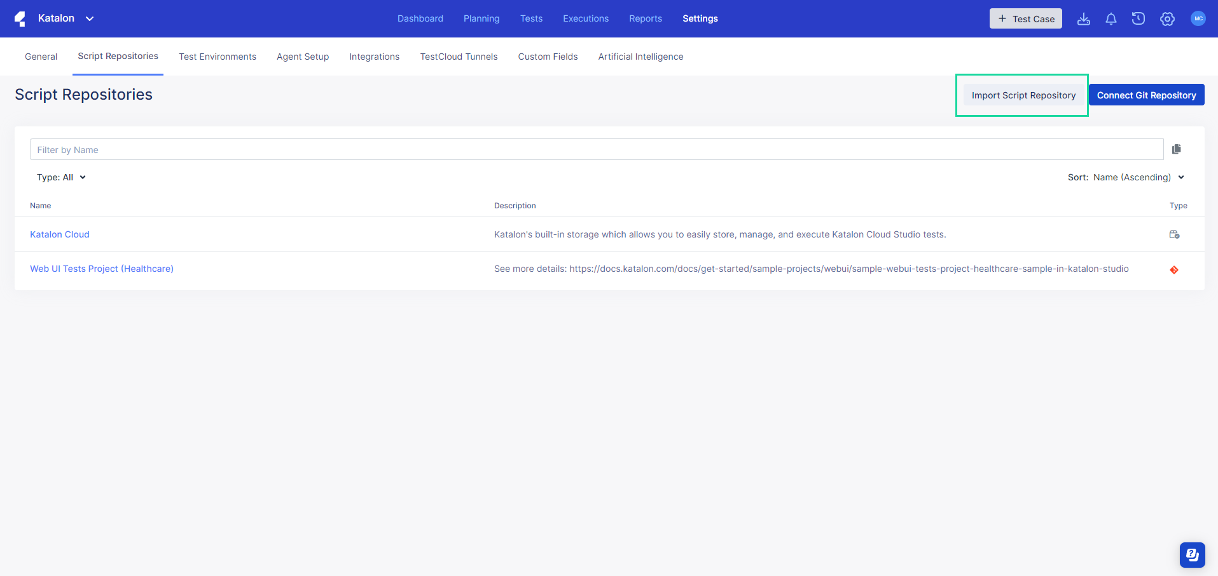The image size is (1218, 576).
Task: View activity history using the clock icon
Action: click(x=1138, y=18)
